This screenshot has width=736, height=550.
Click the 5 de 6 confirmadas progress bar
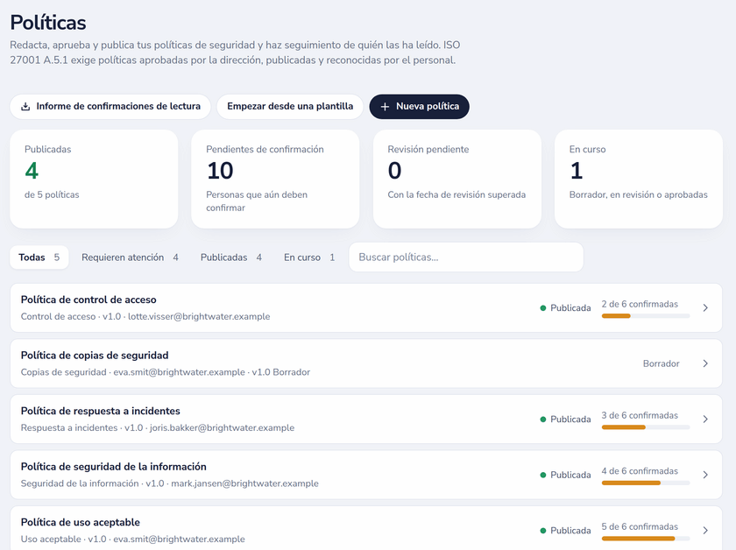(x=646, y=539)
